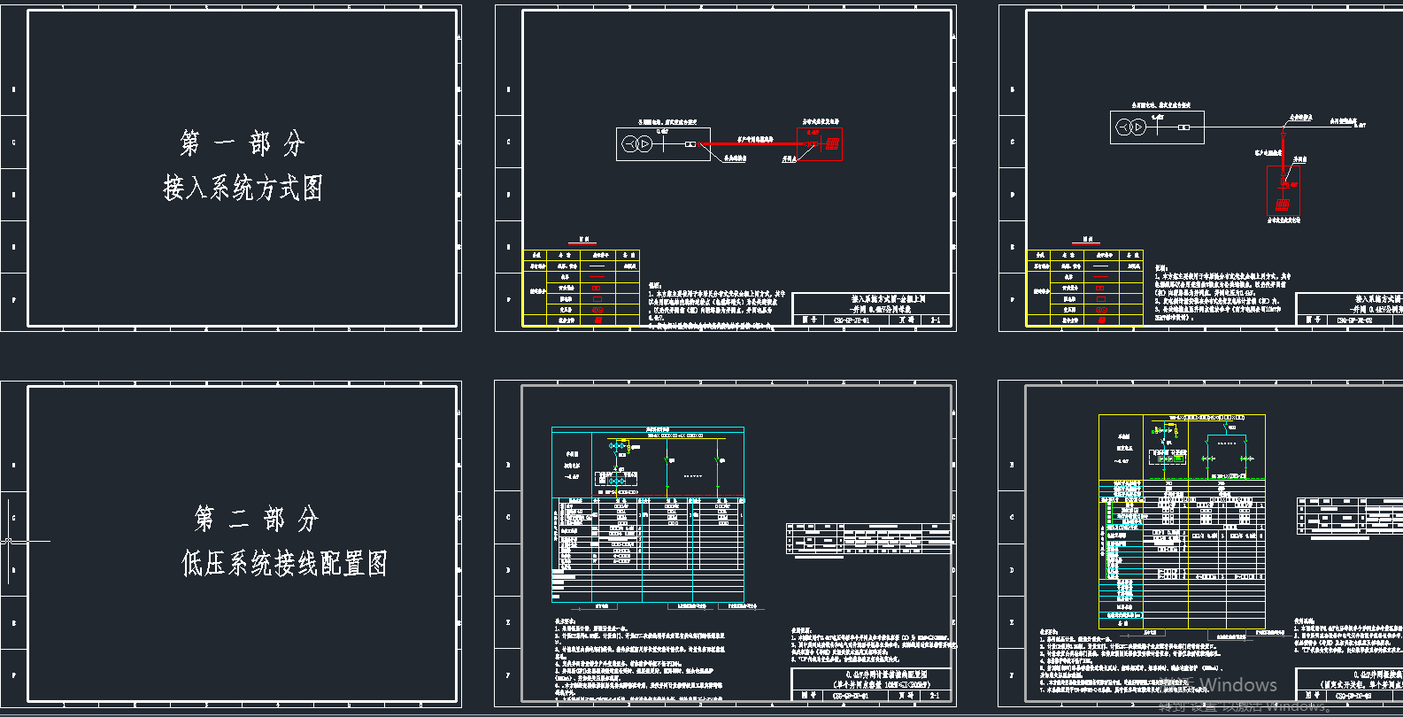Select the red solar panel symbol in top-middle drawing
Image resolution: width=1403 pixels, height=717 pixels.
832,143
